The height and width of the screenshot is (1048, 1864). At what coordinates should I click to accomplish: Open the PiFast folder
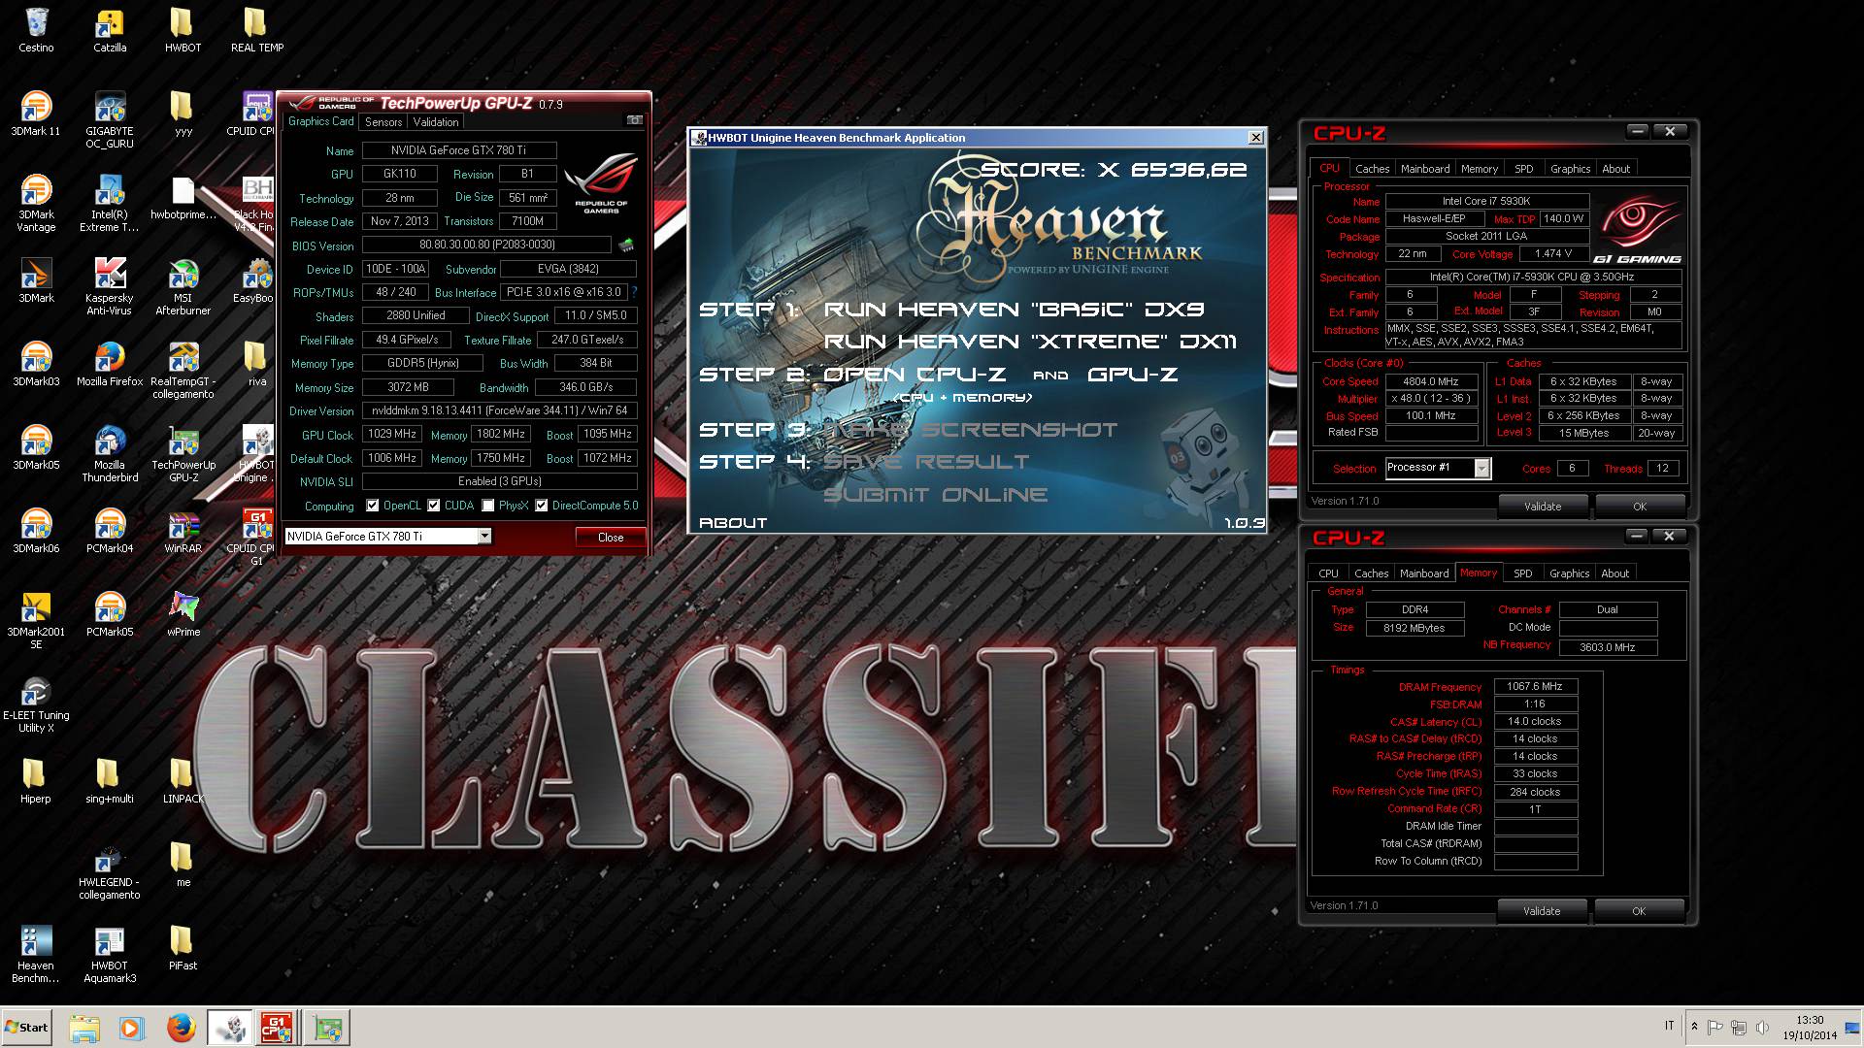tap(183, 948)
